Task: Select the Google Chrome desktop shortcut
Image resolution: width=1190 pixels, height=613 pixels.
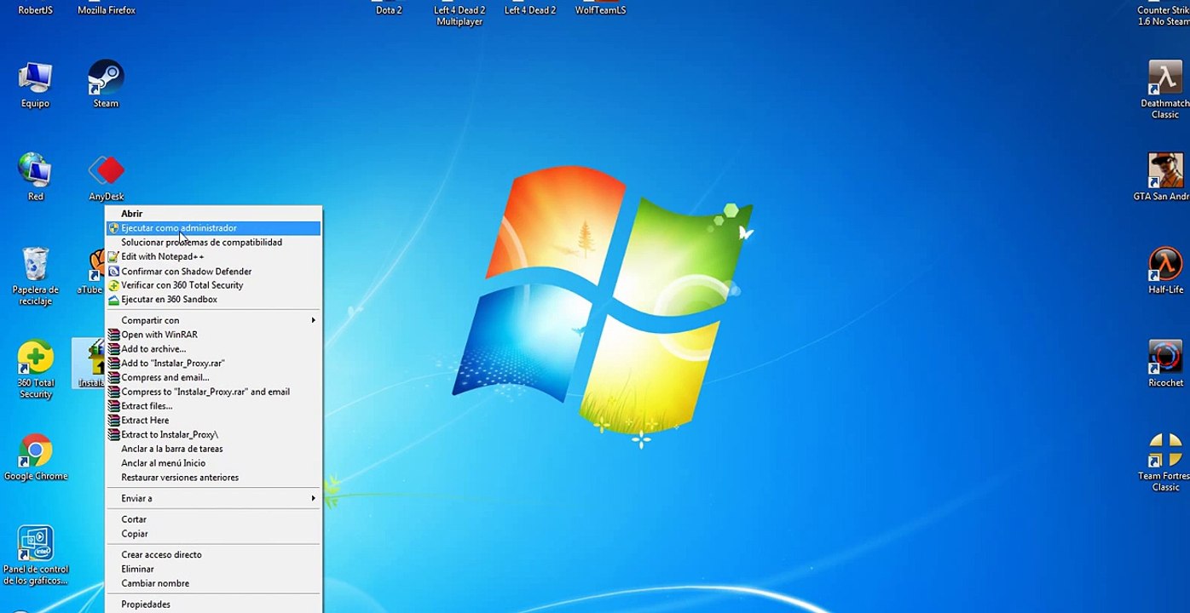Action: click(x=36, y=457)
